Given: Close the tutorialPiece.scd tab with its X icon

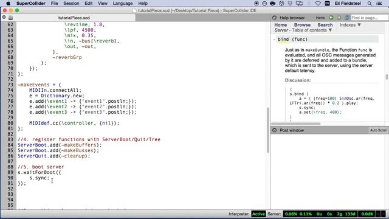Looking at the screenshot, I should (4, 17).
